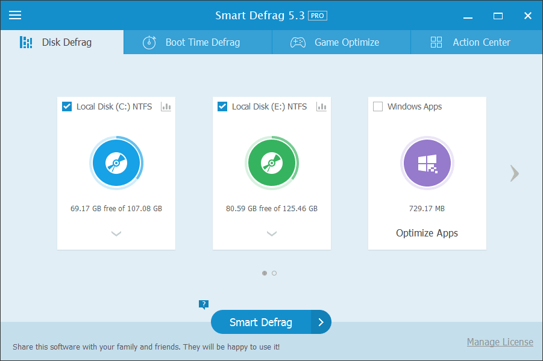Uncheck Local Disk (C:) checkbox
The width and height of the screenshot is (543, 361).
click(x=67, y=106)
